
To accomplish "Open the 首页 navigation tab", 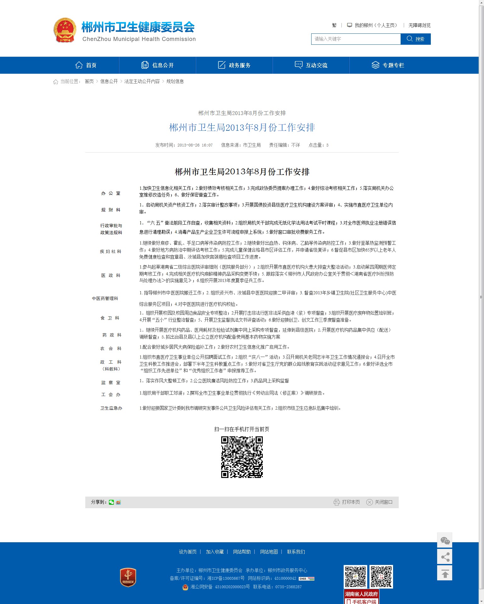I will tap(86, 65).
